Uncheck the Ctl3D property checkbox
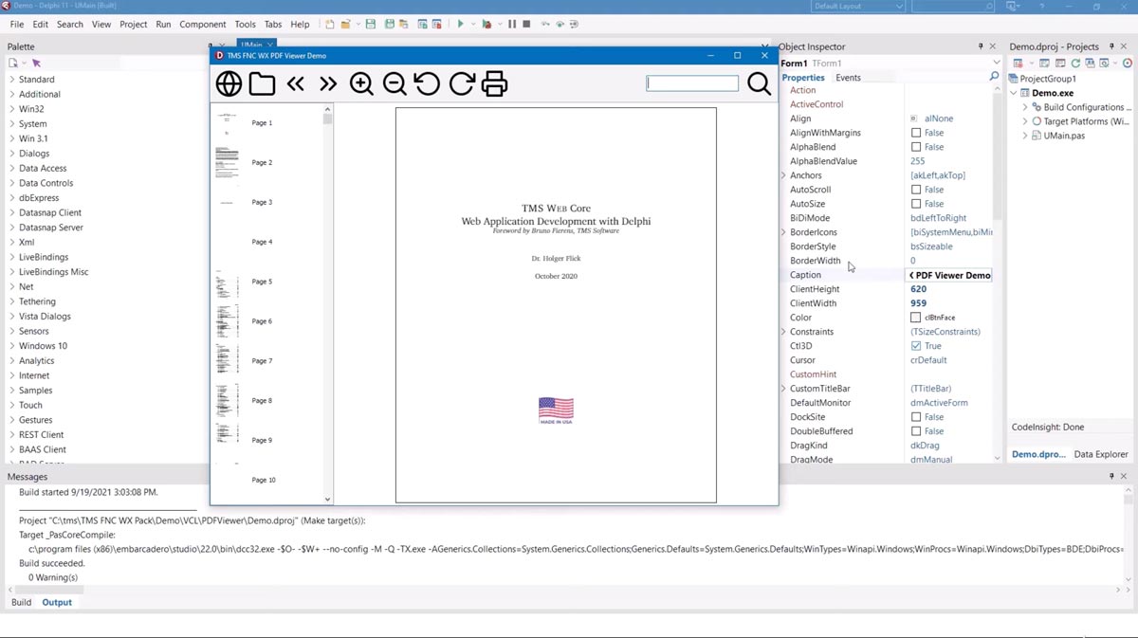The width and height of the screenshot is (1138, 638). [x=916, y=346]
